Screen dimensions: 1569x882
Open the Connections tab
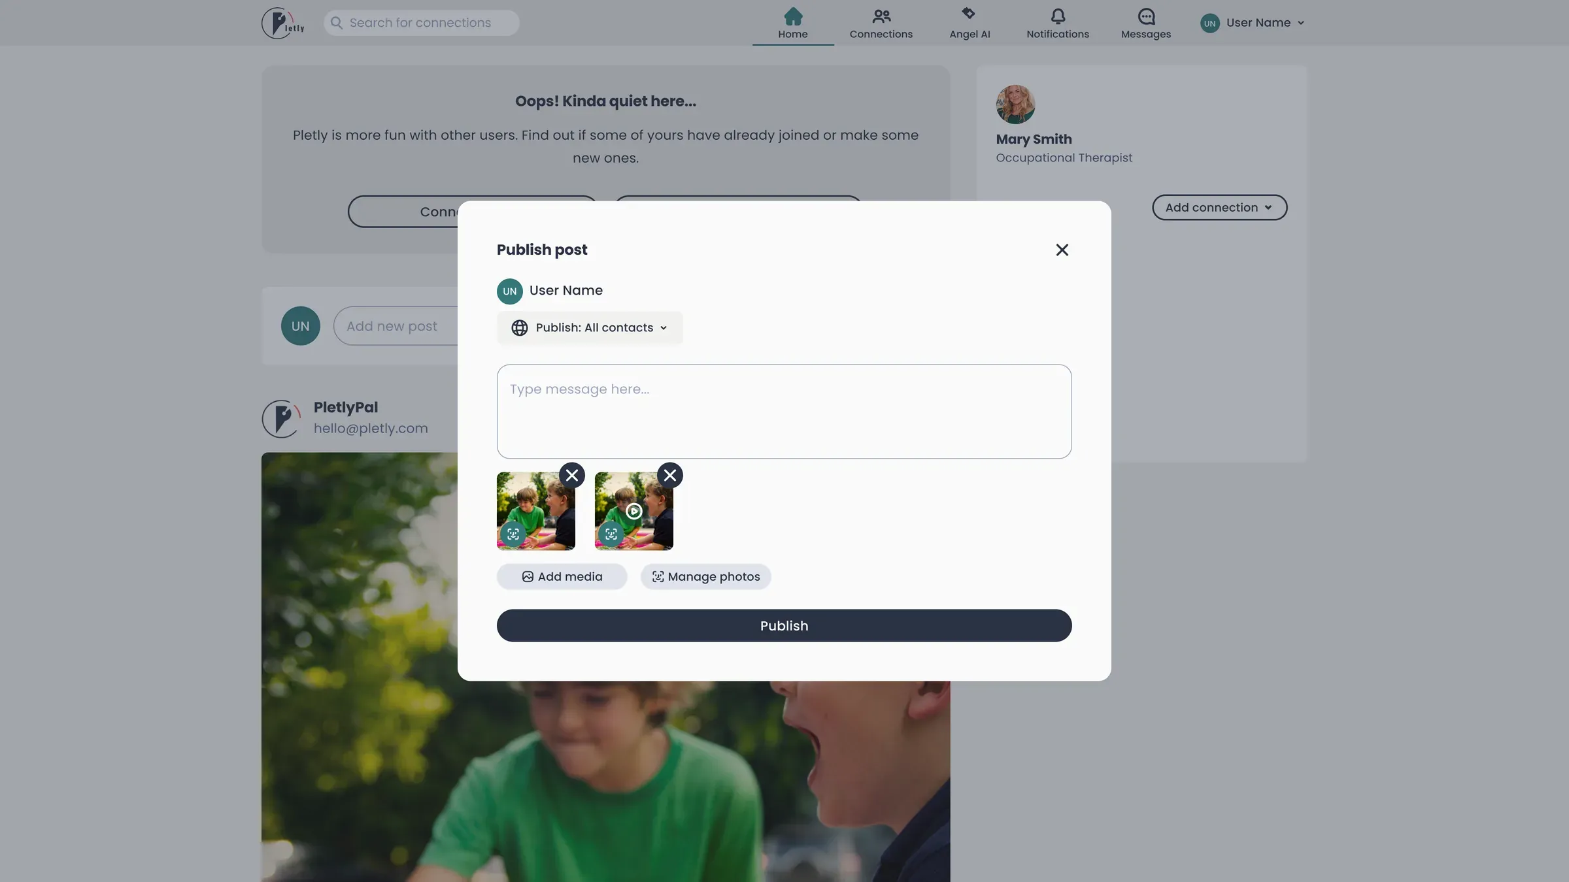(881, 24)
